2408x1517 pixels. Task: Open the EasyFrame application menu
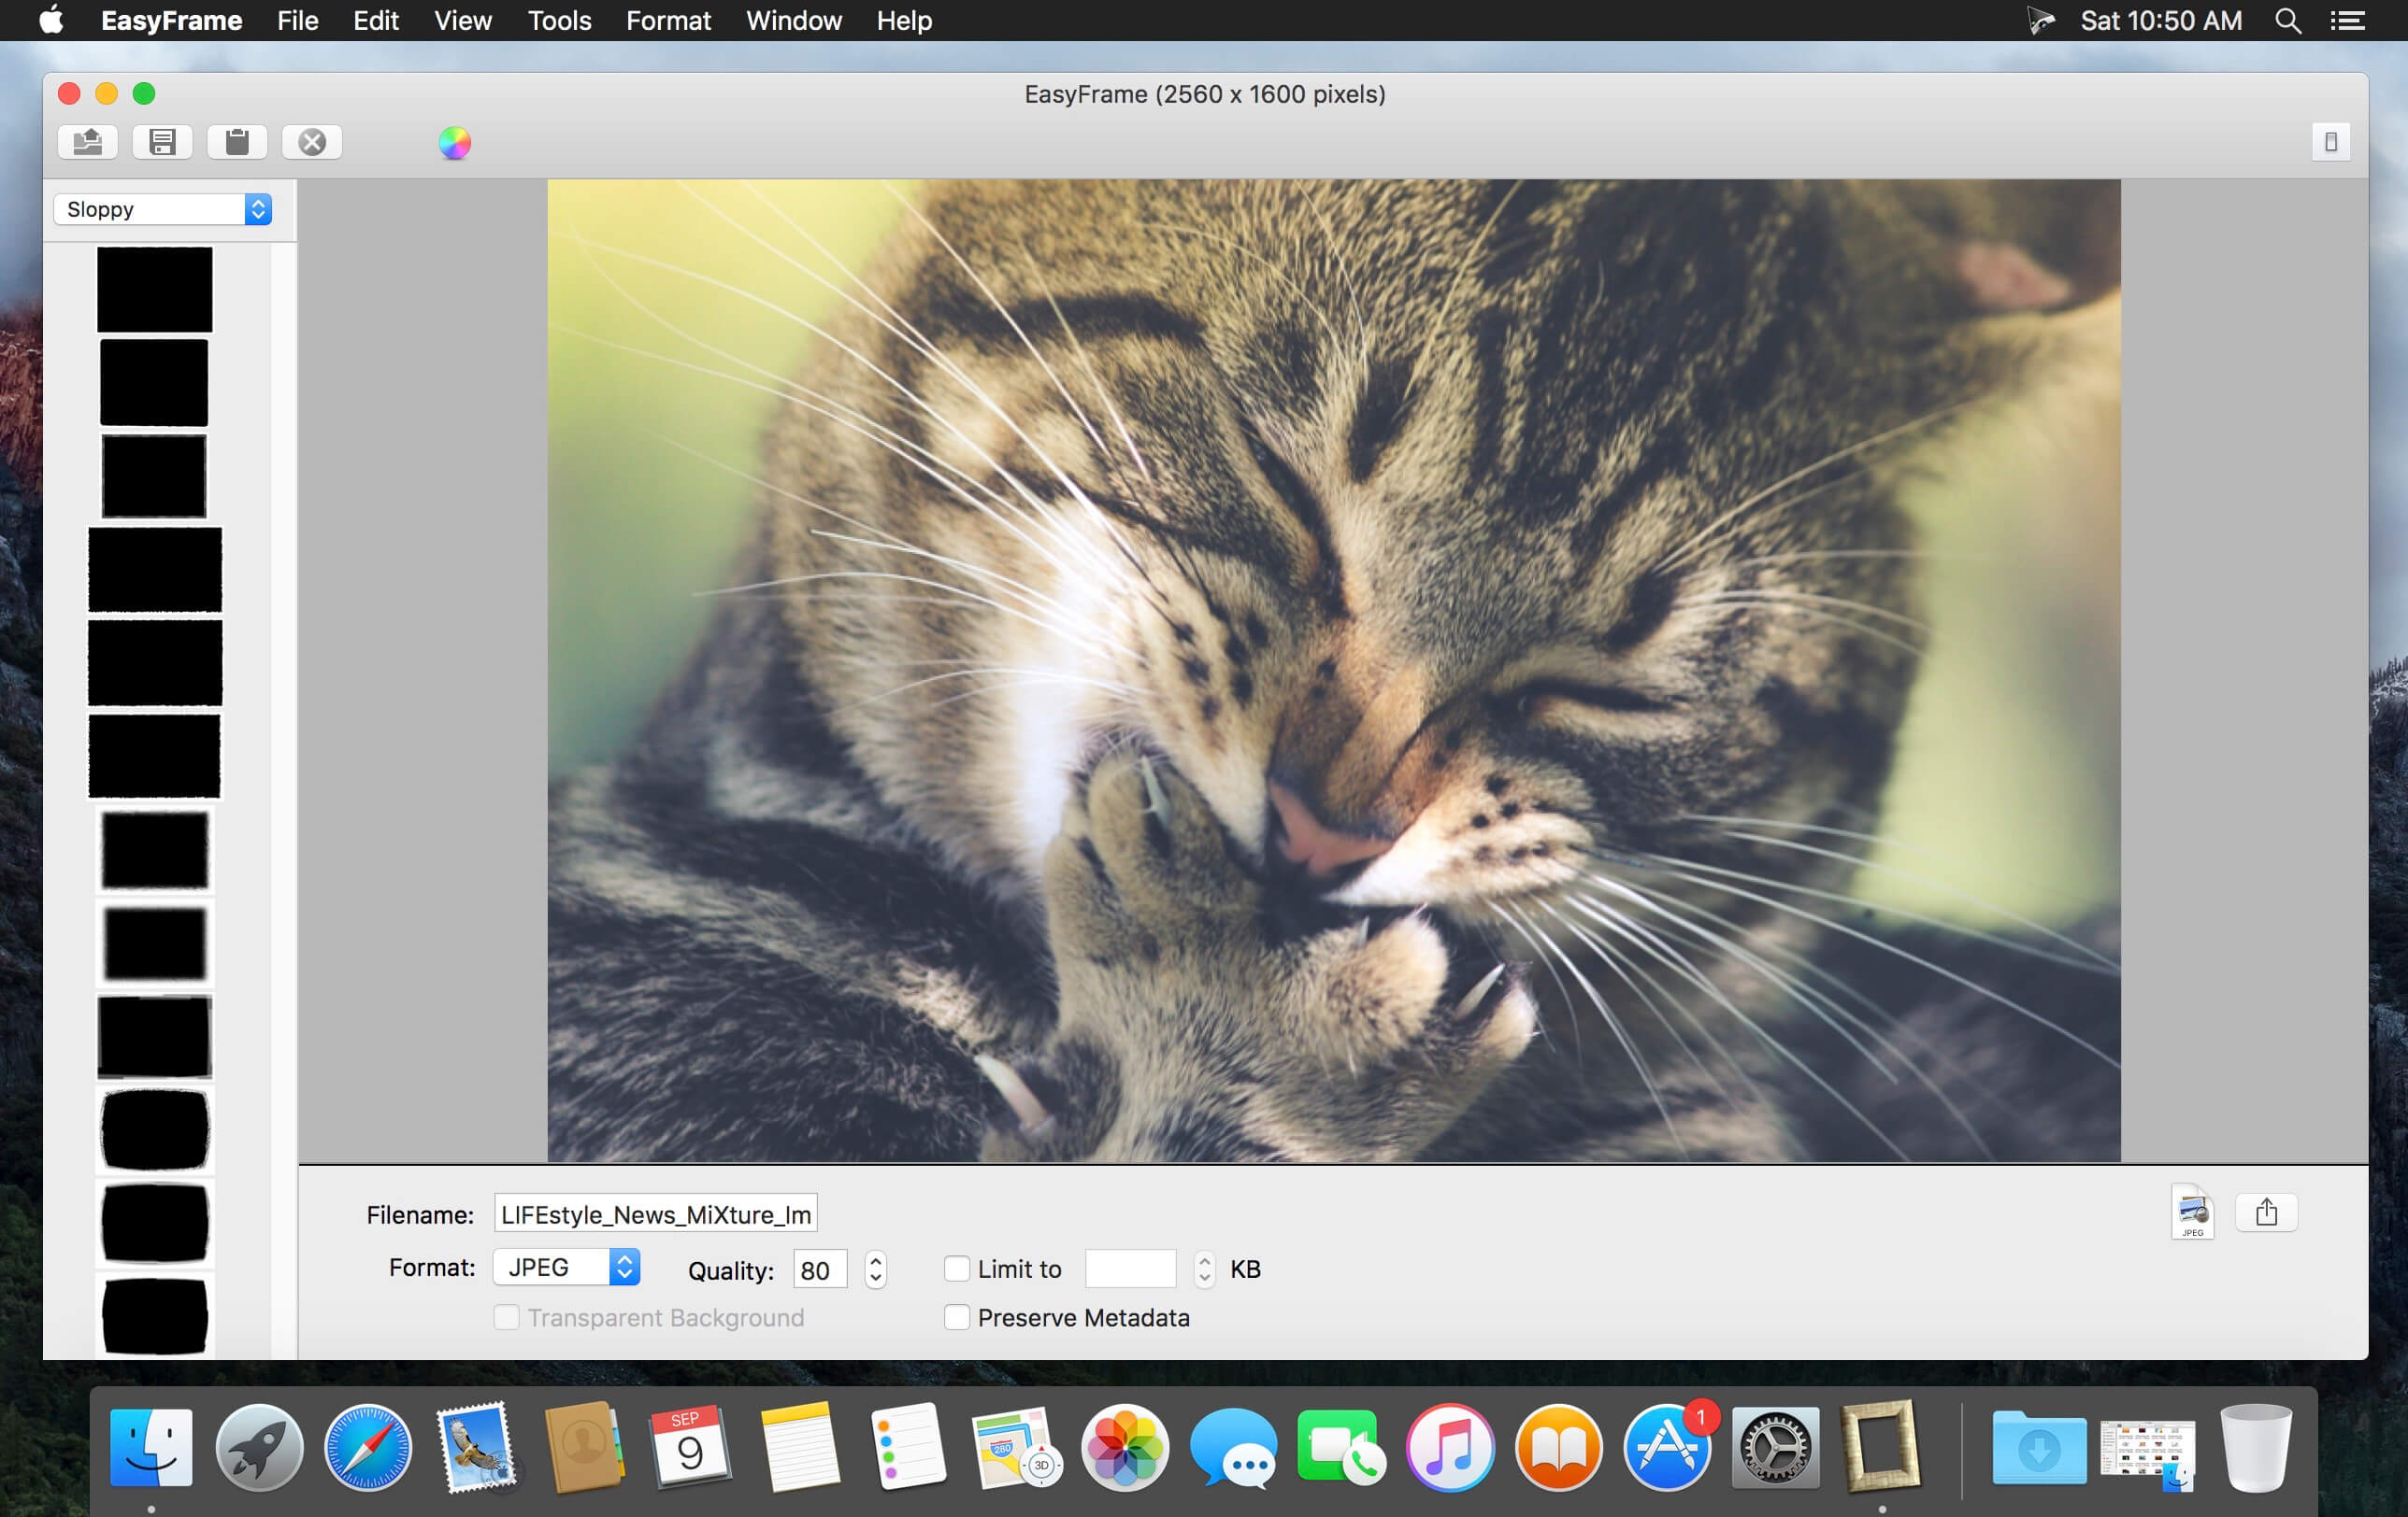point(171,20)
